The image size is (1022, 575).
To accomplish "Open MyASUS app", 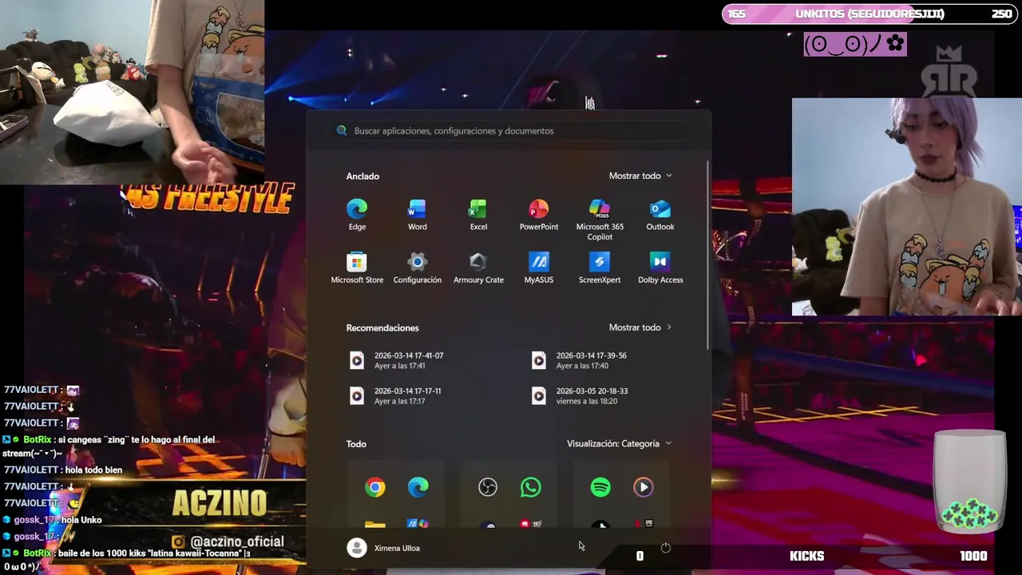I will [539, 268].
